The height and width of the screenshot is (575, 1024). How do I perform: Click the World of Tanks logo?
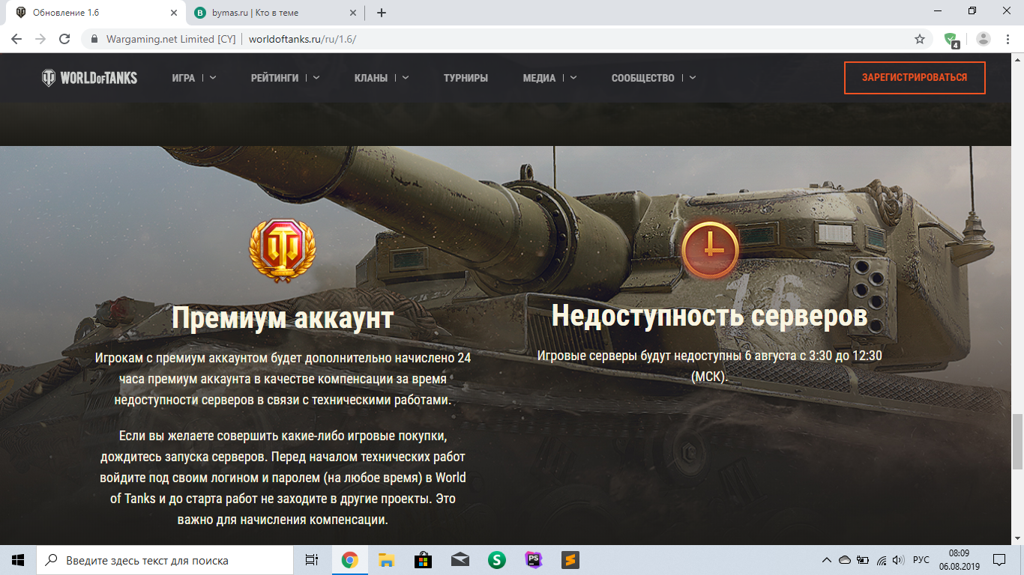(89, 78)
